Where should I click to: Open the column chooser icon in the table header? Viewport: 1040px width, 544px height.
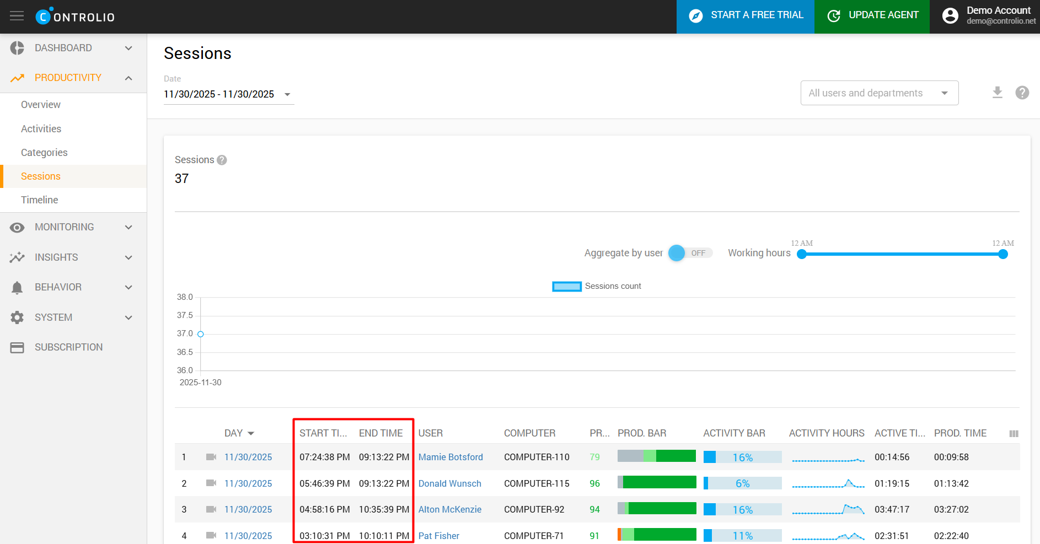(1013, 434)
